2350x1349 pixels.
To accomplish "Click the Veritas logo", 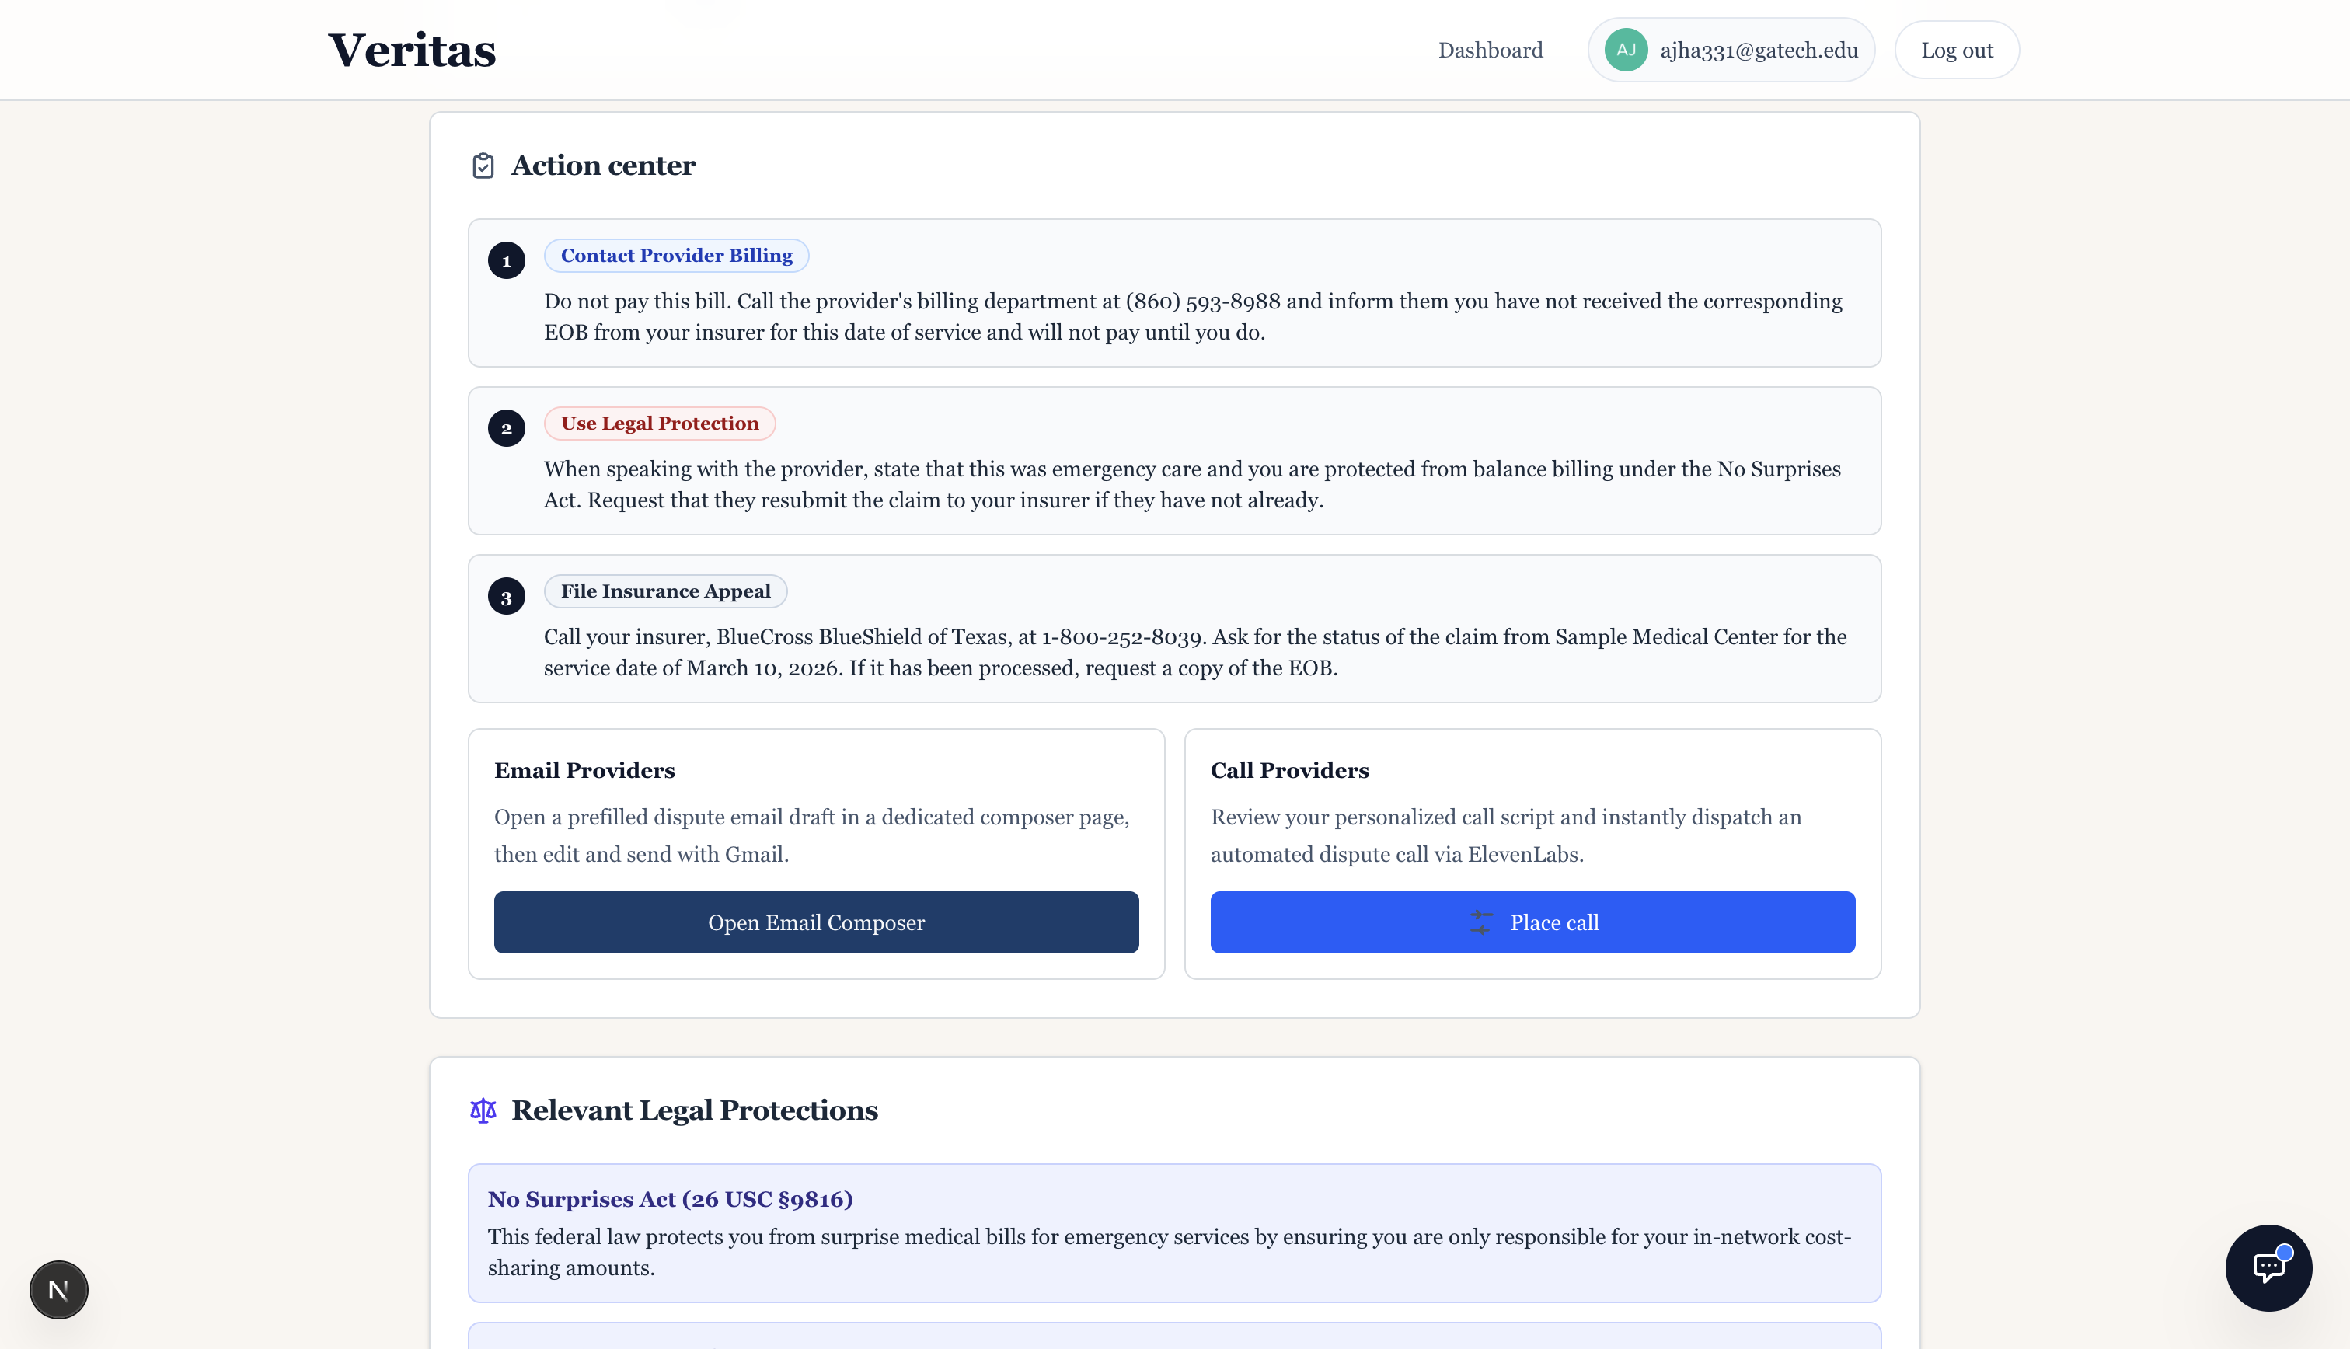I will tap(411, 50).
